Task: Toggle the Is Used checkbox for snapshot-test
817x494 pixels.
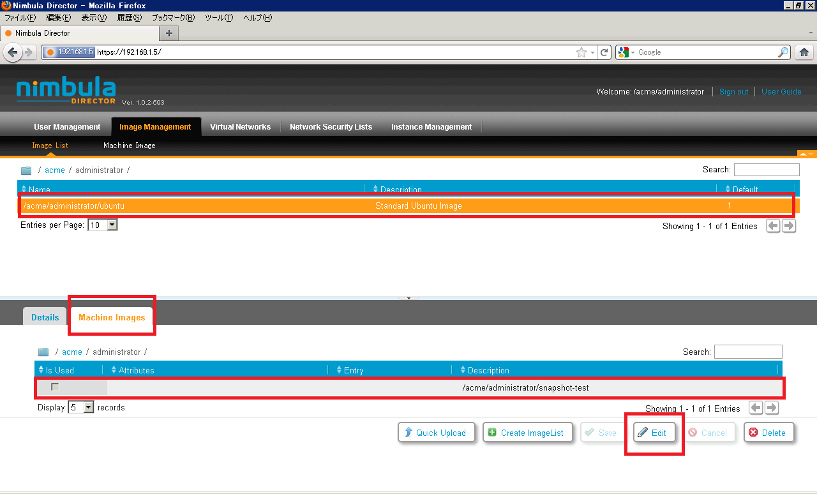Action: coord(55,387)
